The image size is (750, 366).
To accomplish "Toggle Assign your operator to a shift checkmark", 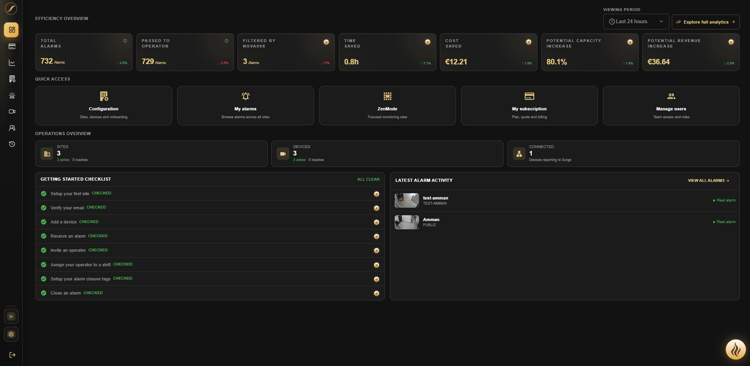I will coord(44,265).
